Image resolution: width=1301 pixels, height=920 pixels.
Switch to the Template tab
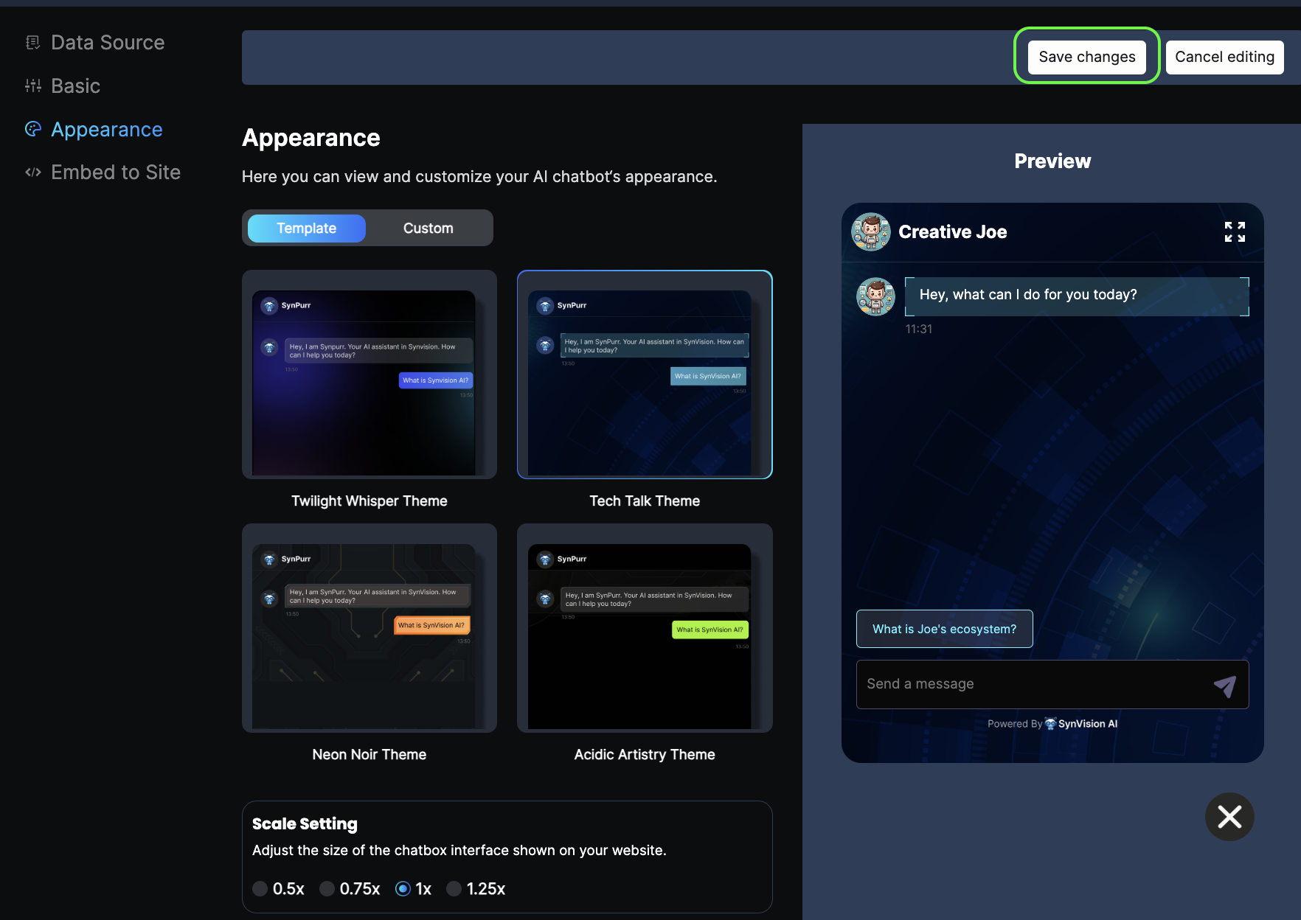click(306, 229)
